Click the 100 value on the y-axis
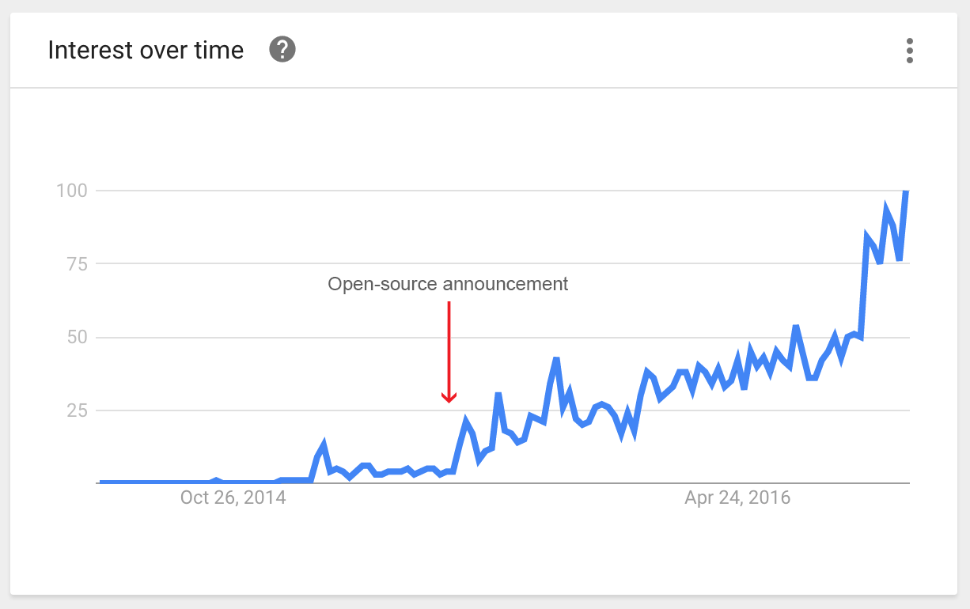Image resolution: width=970 pixels, height=609 pixels. pyautogui.click(x=70, y=191)
